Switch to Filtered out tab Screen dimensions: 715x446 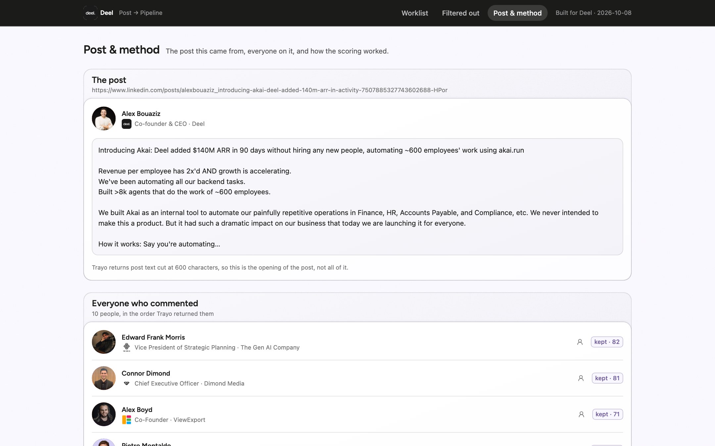460,13
